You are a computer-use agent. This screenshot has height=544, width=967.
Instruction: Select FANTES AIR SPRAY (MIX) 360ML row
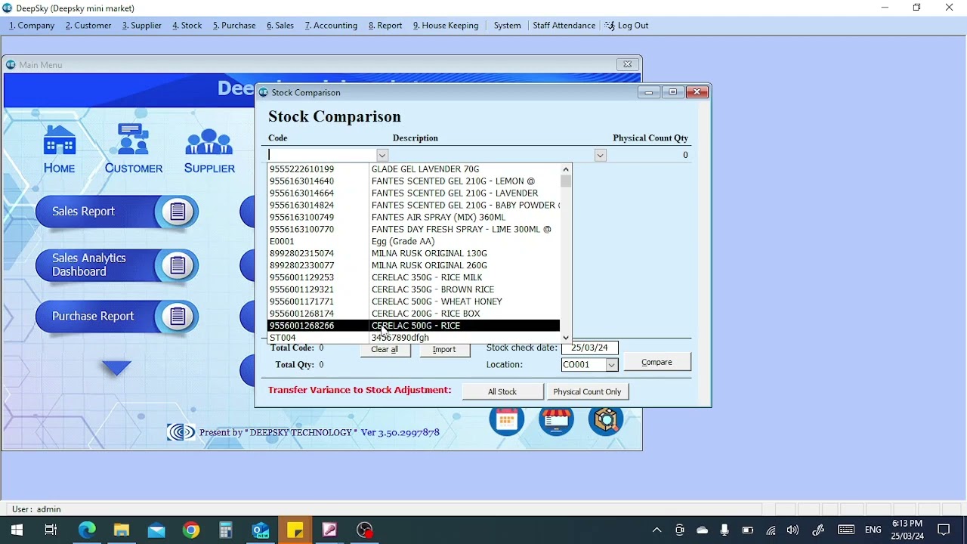pyautogui.click(x=414, y=217)
